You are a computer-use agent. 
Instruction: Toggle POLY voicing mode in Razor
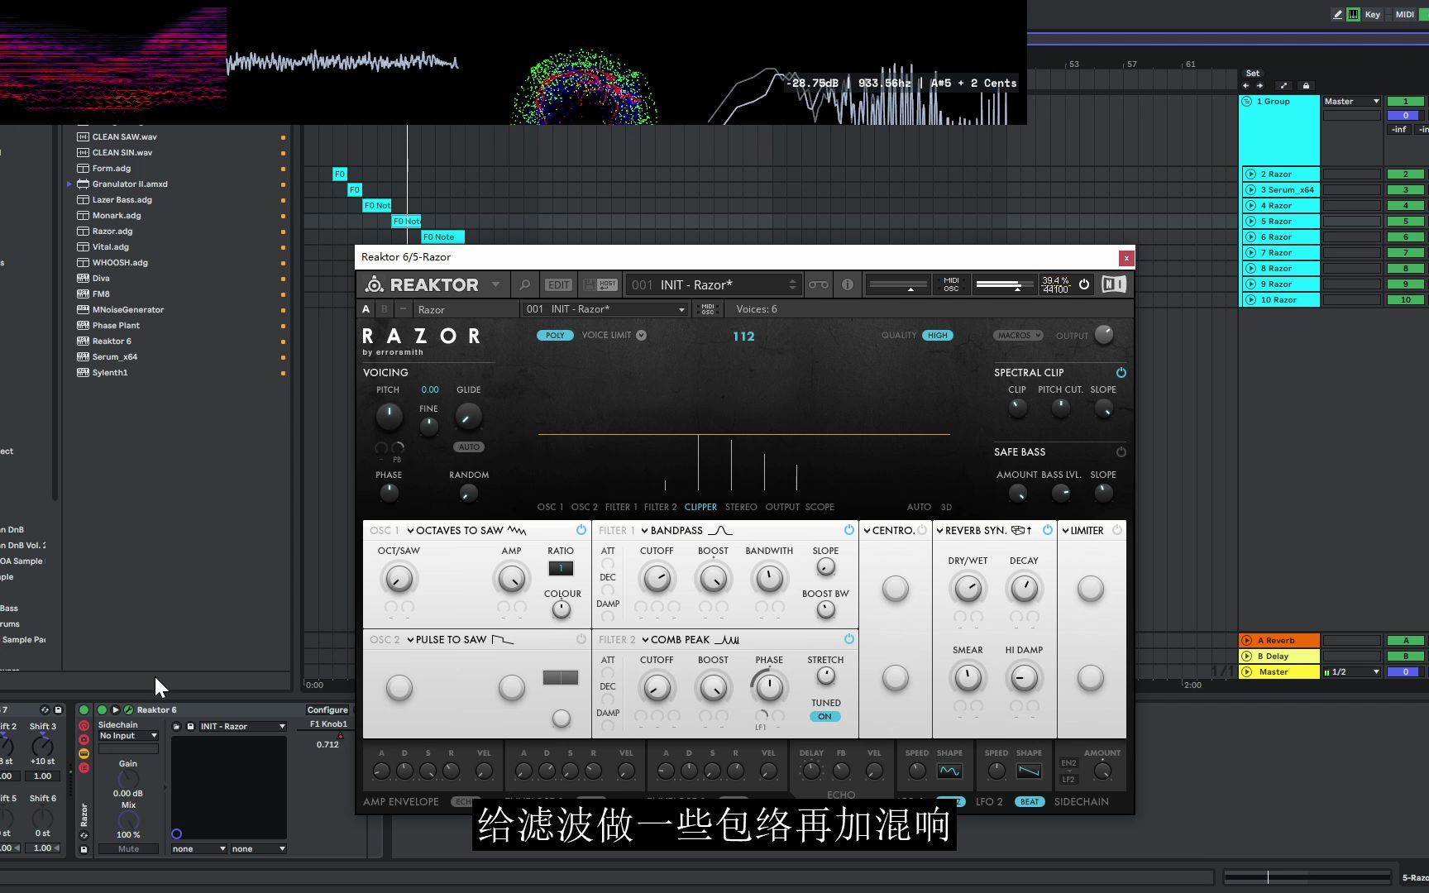555,336
